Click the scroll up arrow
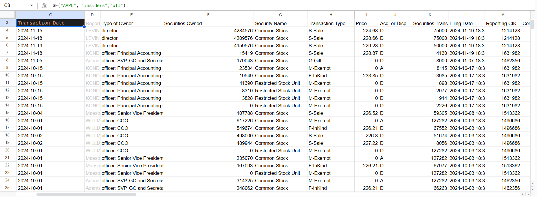 point(533,183)
